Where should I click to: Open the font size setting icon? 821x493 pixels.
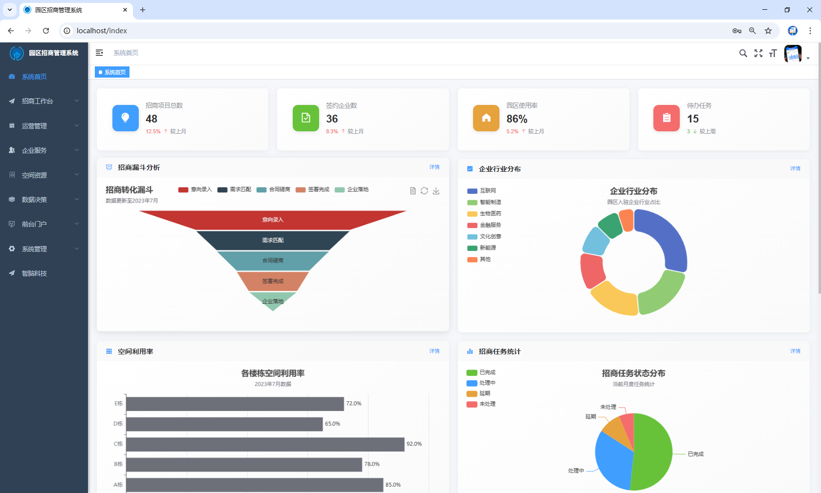click(x=773, y=53)
